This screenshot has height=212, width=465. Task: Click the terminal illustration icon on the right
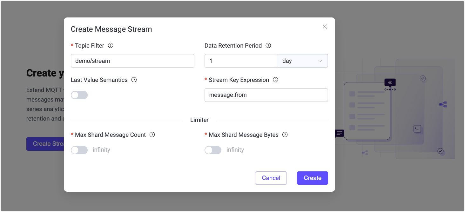(x=417, y=129)
